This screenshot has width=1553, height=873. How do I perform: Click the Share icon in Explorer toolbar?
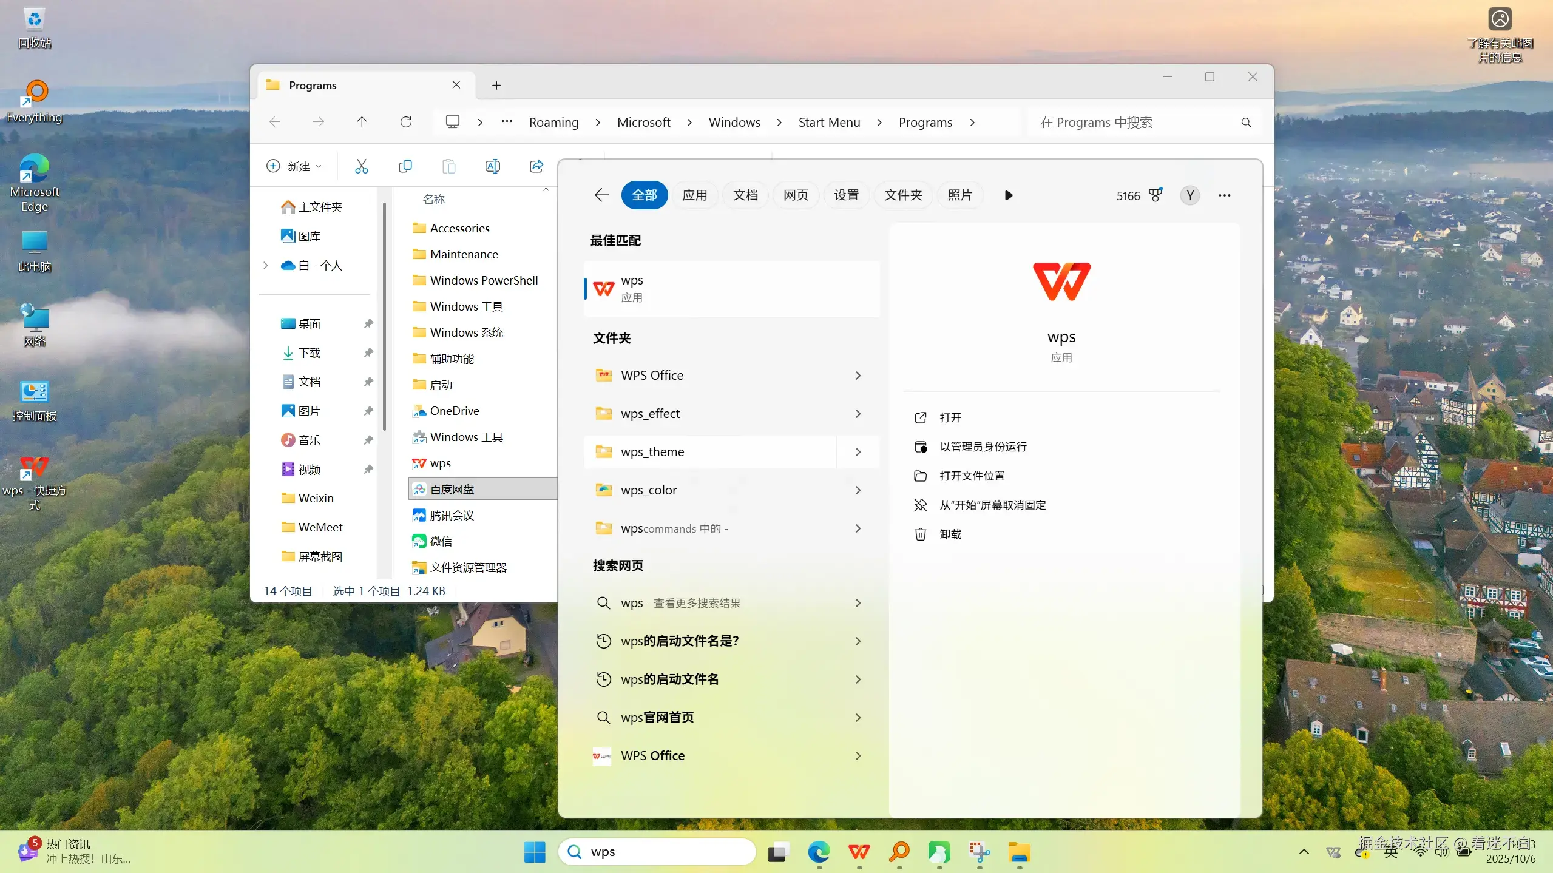point(536,166)
